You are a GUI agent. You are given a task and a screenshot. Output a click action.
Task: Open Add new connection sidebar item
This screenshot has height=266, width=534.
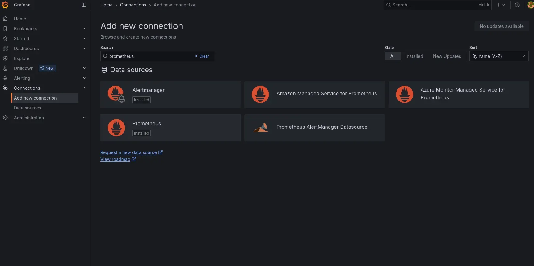[44, 98]
